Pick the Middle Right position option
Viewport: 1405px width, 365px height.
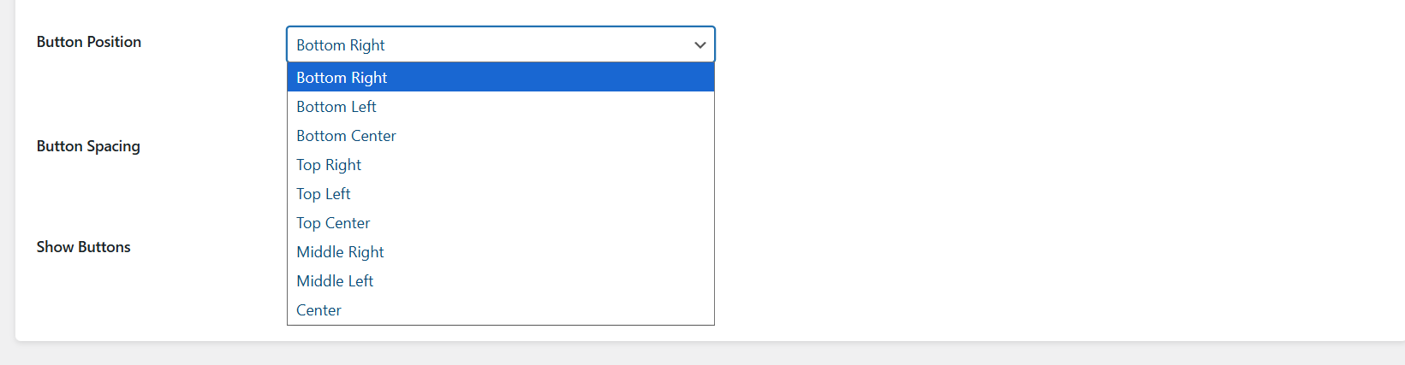click(340, 252)
